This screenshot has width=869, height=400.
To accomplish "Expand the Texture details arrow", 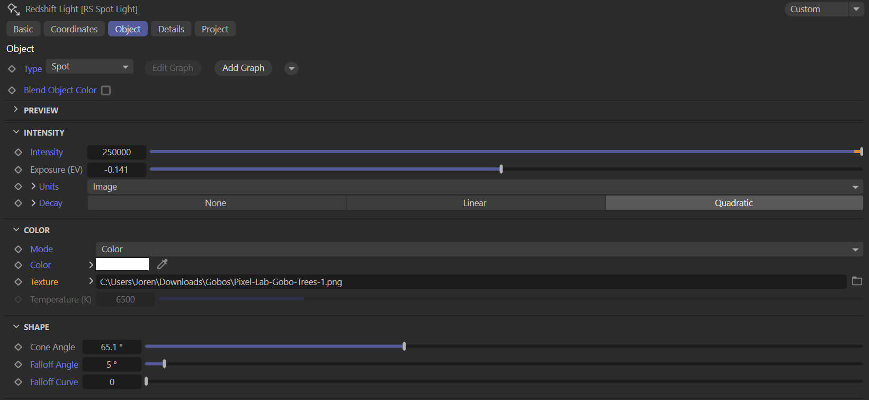I will pos(91,281).
